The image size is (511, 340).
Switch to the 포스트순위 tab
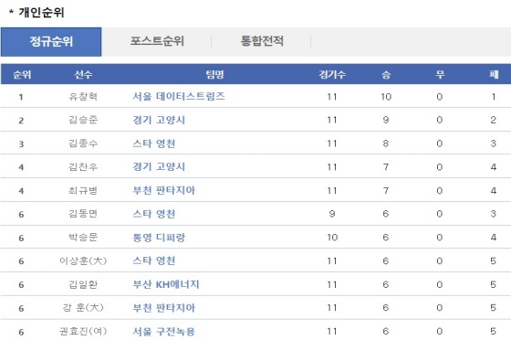click(x=157, y=41)
